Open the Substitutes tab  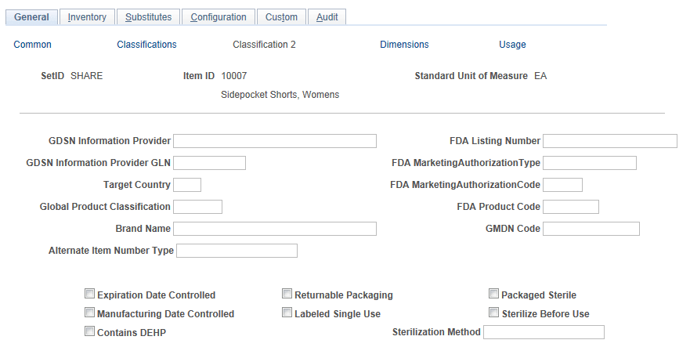coord(149,17)
